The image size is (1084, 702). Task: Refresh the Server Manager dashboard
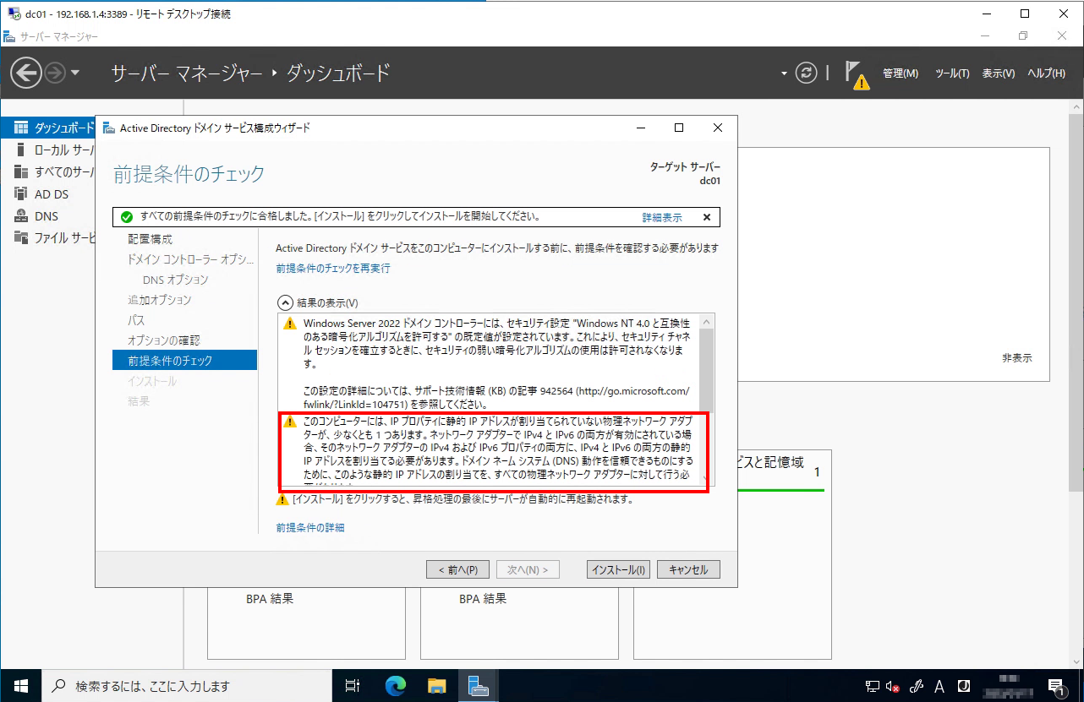(x=808, y=73)
